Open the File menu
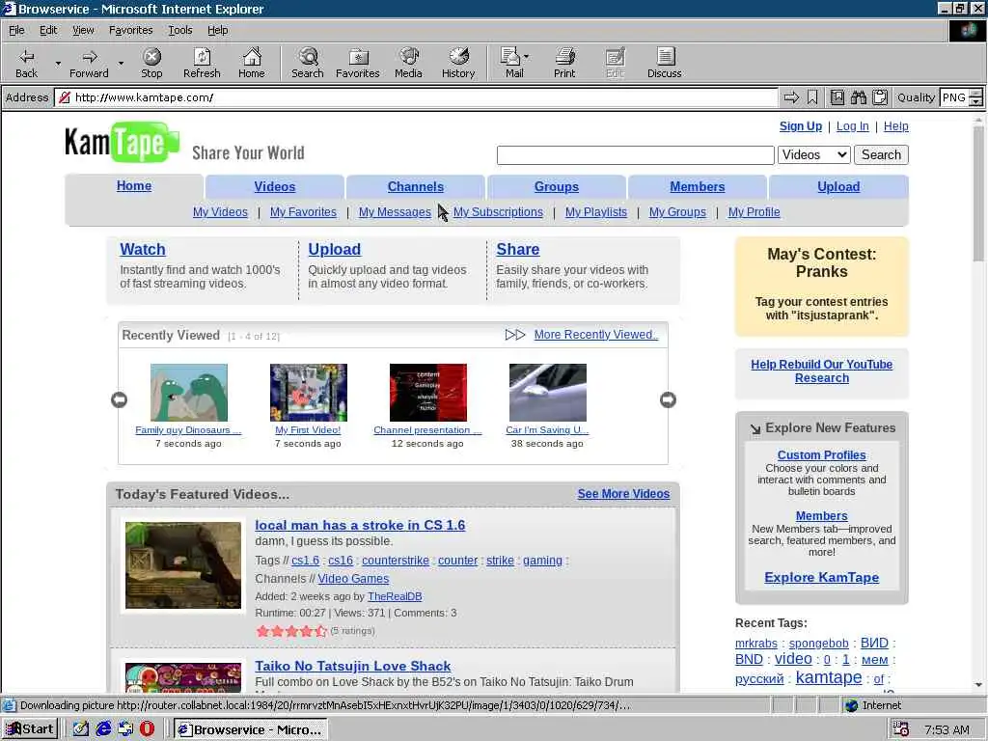This screenshot has height=741, width=988. pyautogui.click(x=16, y=30)
